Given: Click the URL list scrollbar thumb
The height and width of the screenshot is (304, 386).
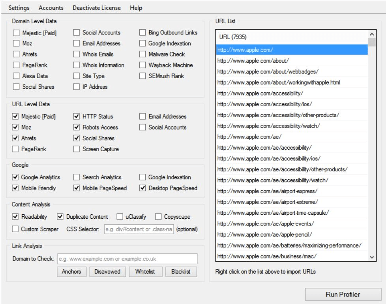Looking at the screenshot, I should (x=372, y=42).
